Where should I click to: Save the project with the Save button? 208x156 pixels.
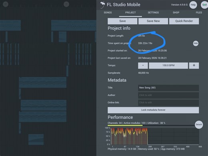(x=122, y=21)
